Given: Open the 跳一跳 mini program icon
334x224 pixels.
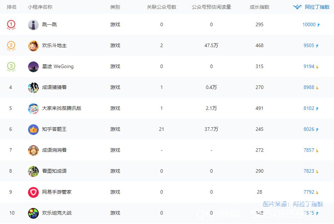Looking at the screenshot, I should pos(34,25).
